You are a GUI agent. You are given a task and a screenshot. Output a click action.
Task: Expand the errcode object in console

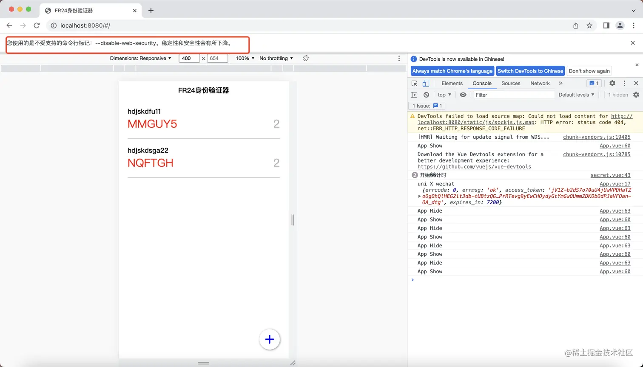point(419,196)
